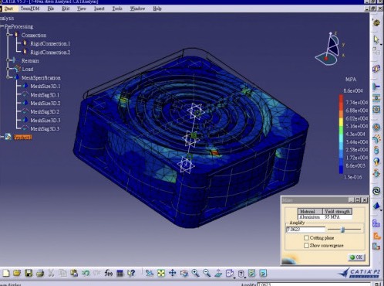Enable the Cutting plane checkbox

(x=306, y=238)
